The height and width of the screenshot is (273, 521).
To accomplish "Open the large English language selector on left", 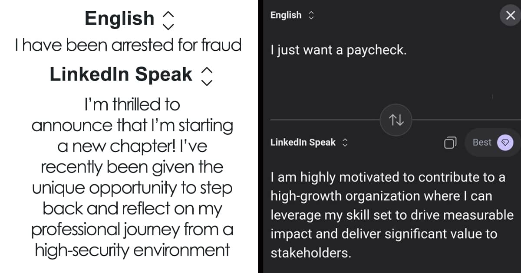I will [x=119, y=19].
